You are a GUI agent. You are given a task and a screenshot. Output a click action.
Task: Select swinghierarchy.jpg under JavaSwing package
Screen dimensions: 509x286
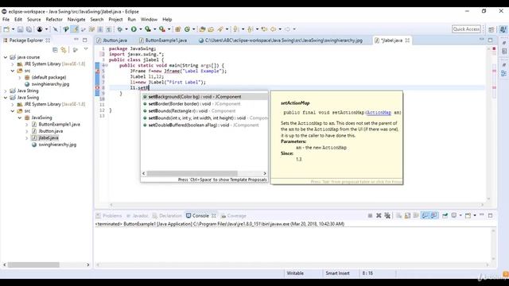57,145
